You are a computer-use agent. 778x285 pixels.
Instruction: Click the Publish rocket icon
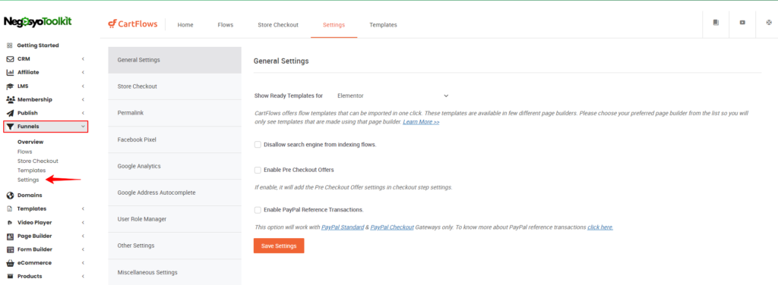coord(9,113)
